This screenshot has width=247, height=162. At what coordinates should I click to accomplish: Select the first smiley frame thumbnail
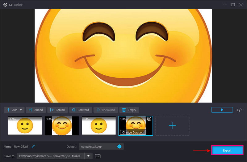click(x=25, y=126)
